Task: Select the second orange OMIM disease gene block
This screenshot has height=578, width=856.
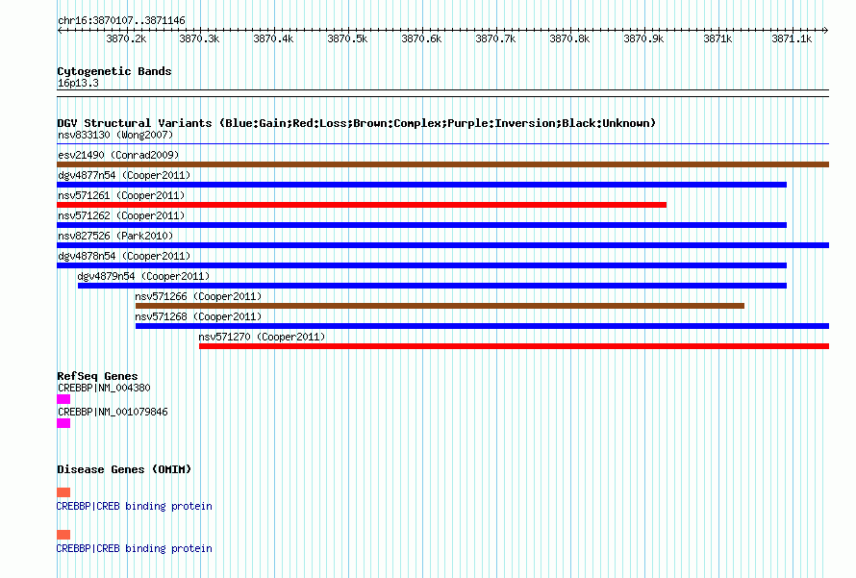Action: pos(63,535)
